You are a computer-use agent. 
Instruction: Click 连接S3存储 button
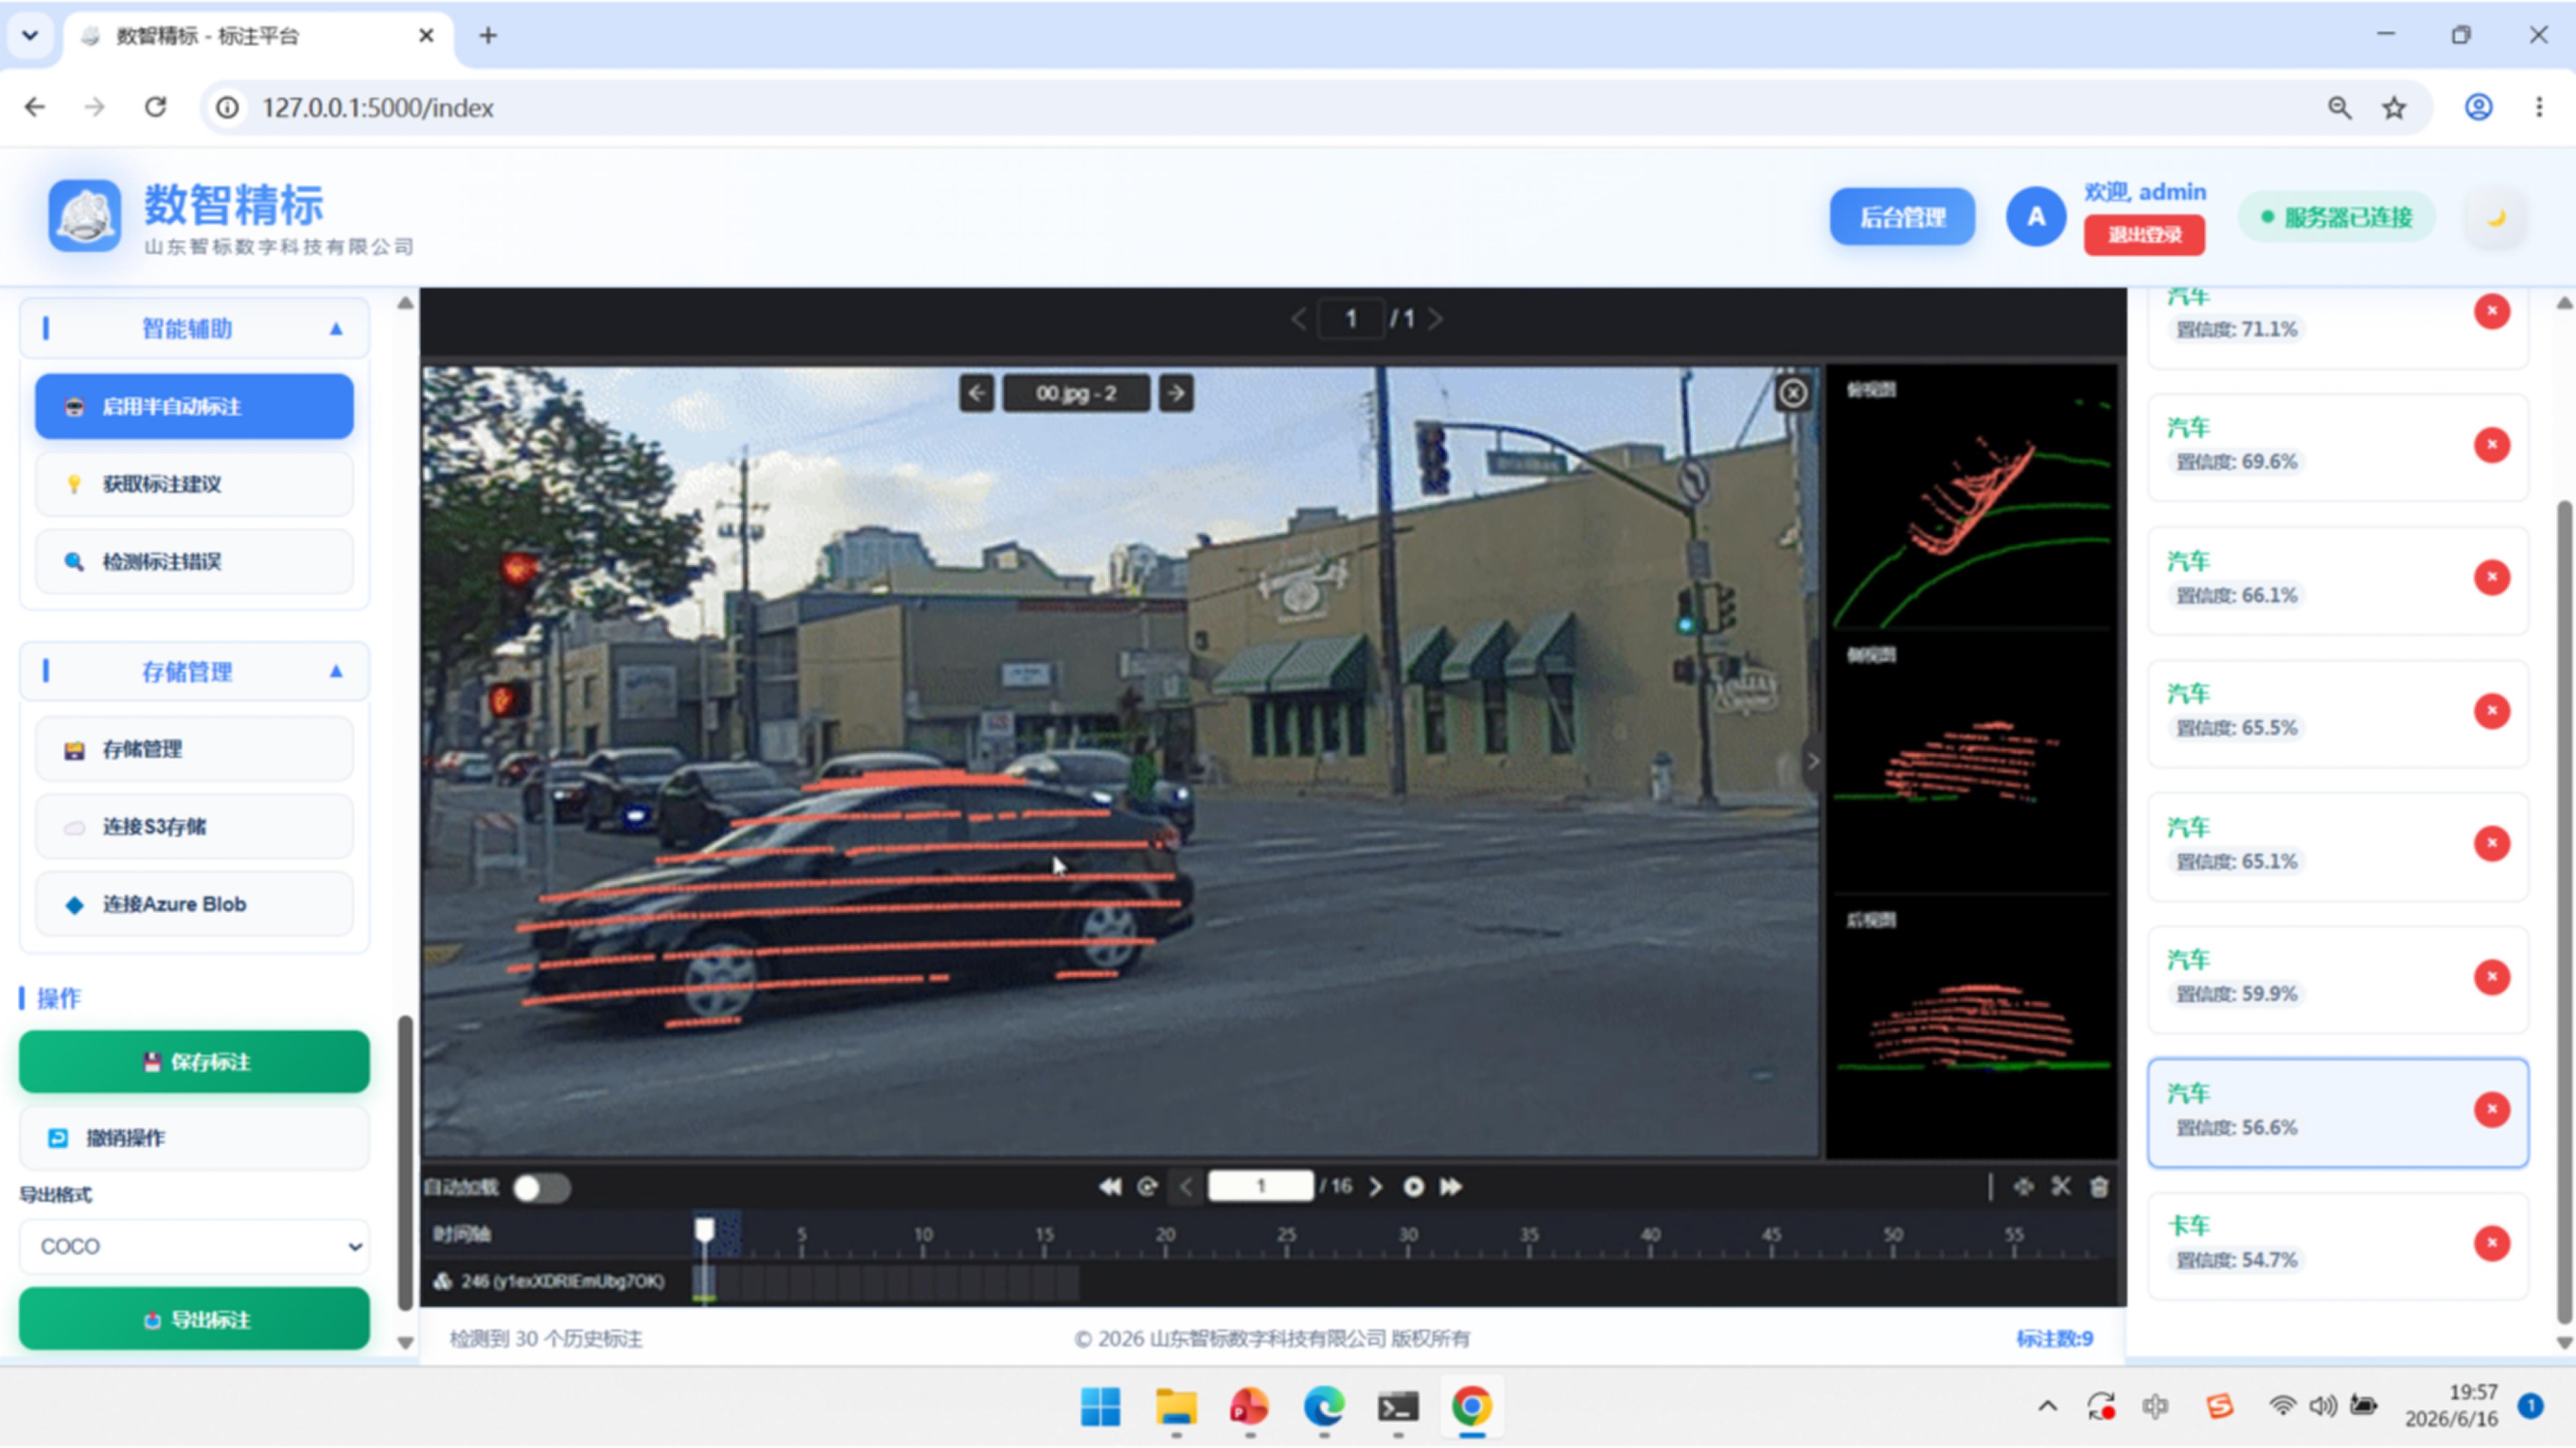(195, 828)
